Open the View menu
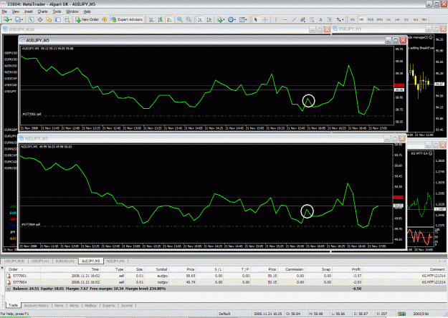 [16, 11]
